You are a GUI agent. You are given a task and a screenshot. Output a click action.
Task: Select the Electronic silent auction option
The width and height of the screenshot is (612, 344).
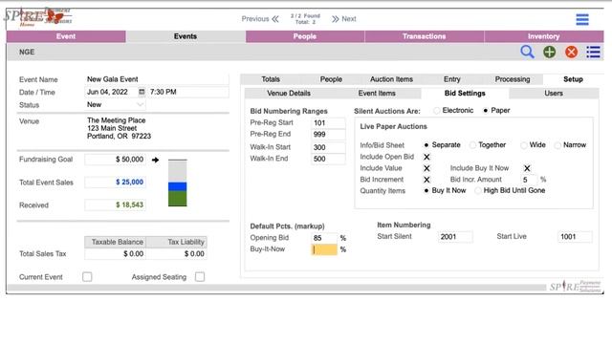click(436, 111)
